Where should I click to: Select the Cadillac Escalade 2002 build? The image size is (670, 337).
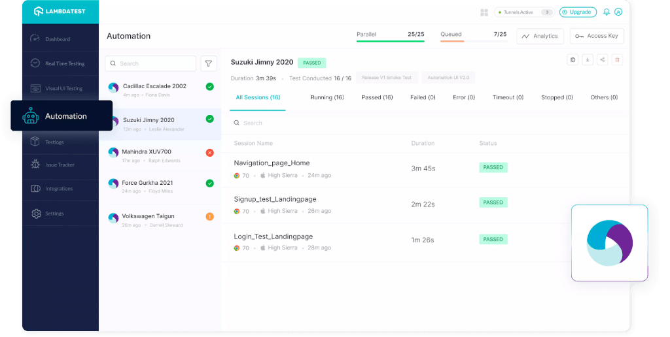point(160,90)
